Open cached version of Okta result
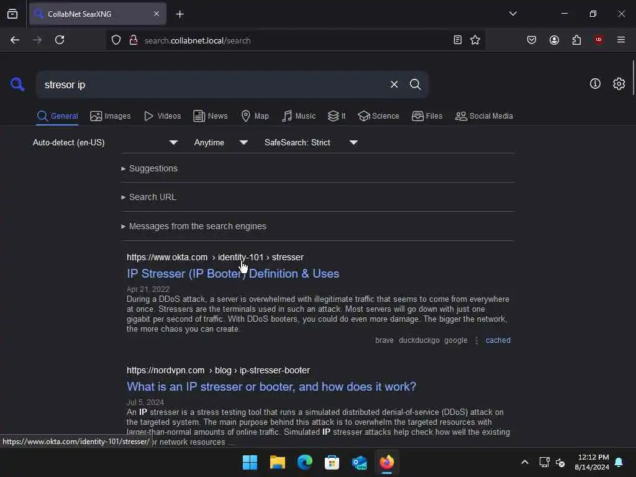Viewport: 636px width, 477px height. 498,340
